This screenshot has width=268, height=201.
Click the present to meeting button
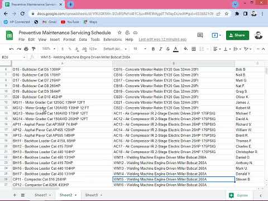click(216, 35)
